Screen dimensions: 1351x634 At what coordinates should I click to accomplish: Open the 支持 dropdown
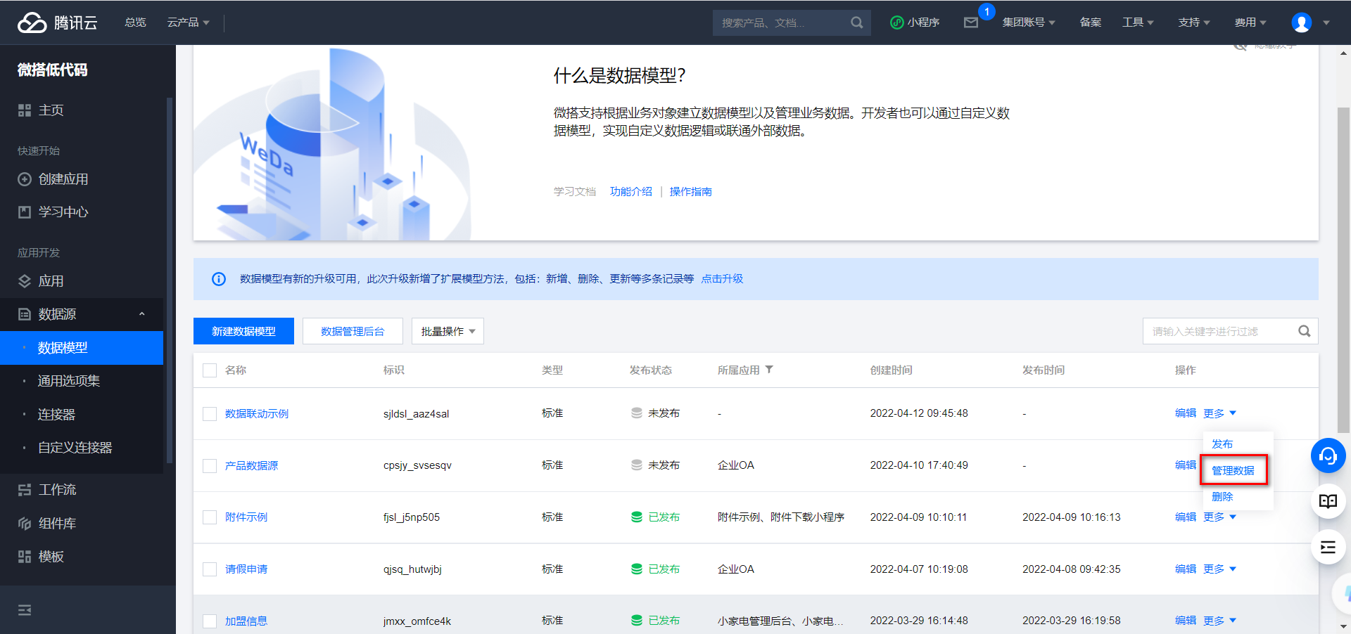coord(1194,22)
